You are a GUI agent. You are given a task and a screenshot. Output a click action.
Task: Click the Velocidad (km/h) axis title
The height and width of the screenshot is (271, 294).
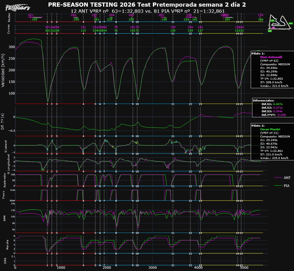click(3, 71)
